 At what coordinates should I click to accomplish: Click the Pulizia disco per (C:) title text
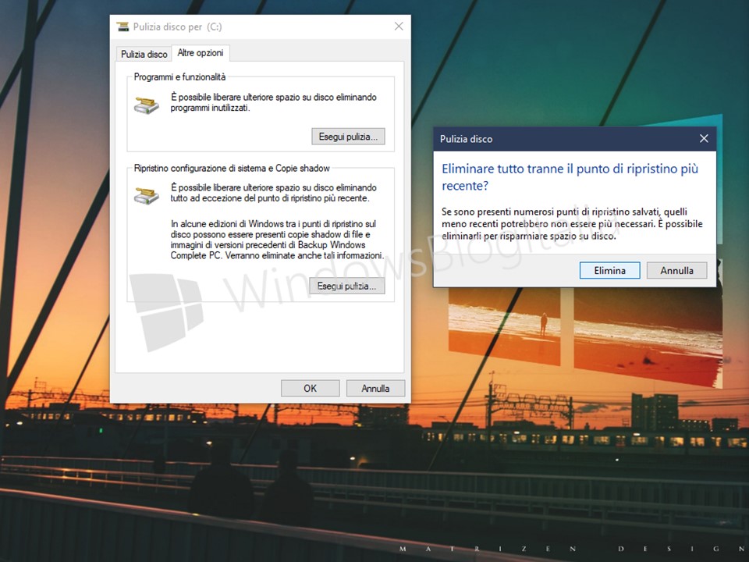click(x=178, y=27)
